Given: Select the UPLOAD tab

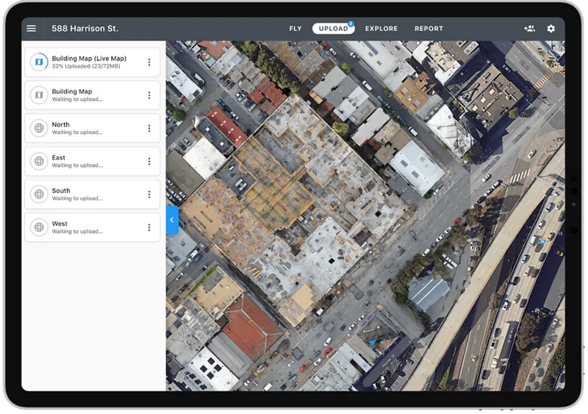Looking at the screenshot, I should [333, 29].
